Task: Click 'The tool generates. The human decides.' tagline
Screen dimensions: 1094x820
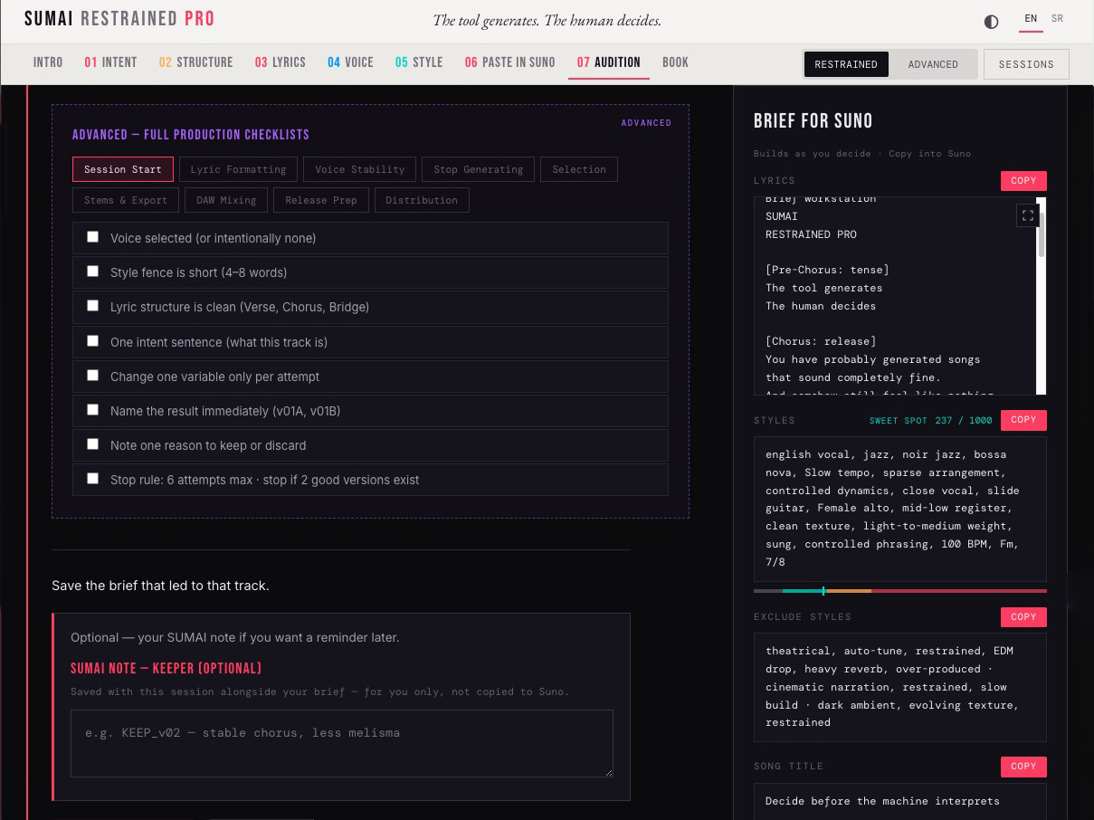Action: tap(547, 21)
